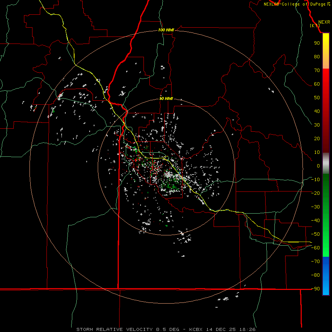The height and width of the screenshot is (332, 332).
Task: Select the -50 scale value
Action: point(315,234)
